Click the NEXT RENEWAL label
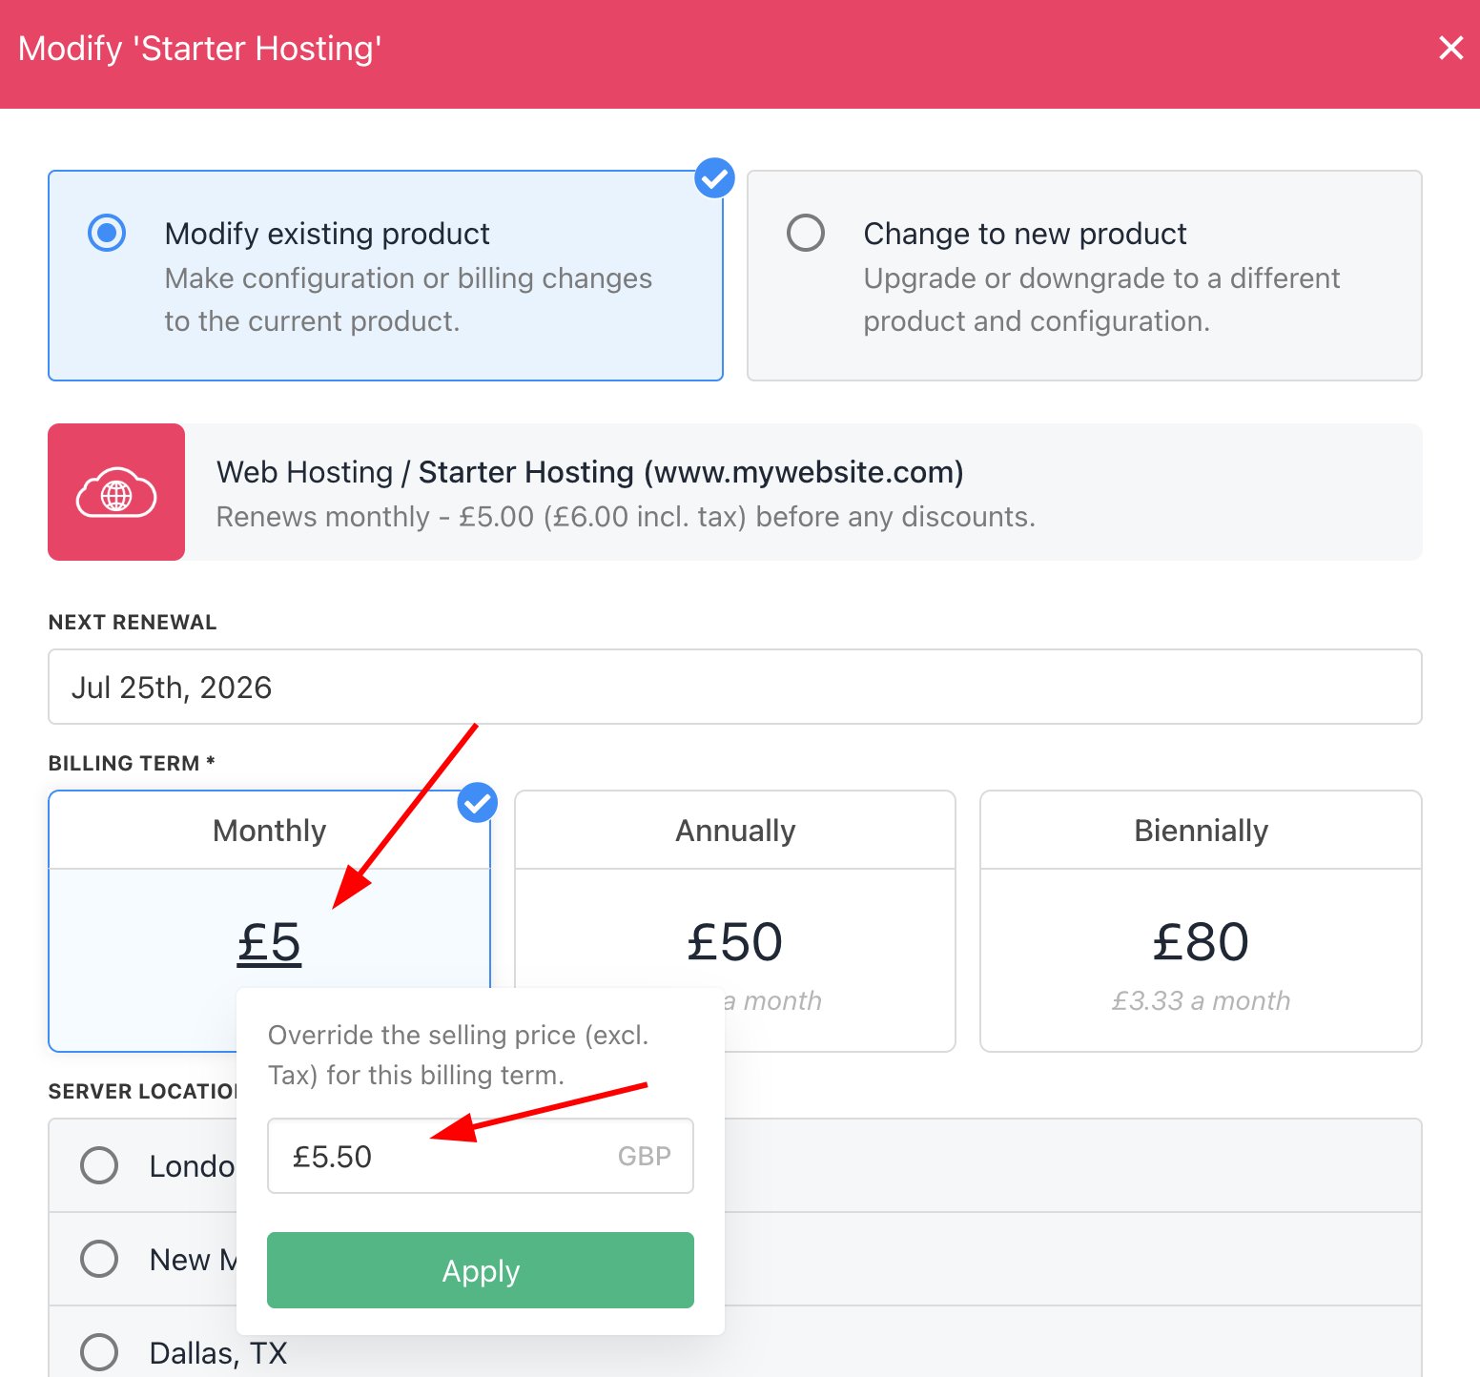This screenshot has height=1377, width=1480. pyautogui.click(x=133, y=622)
